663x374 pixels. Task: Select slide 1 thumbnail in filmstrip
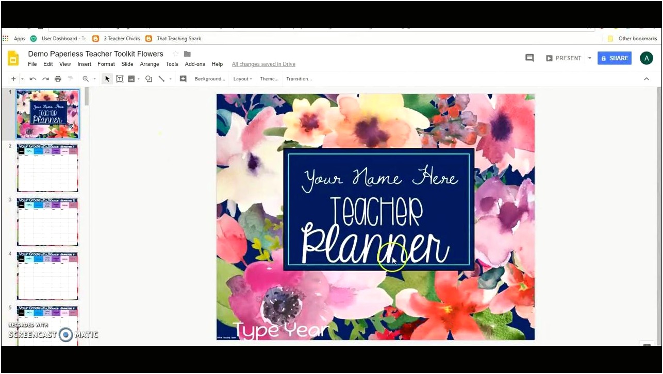click(x=48, y=114)
